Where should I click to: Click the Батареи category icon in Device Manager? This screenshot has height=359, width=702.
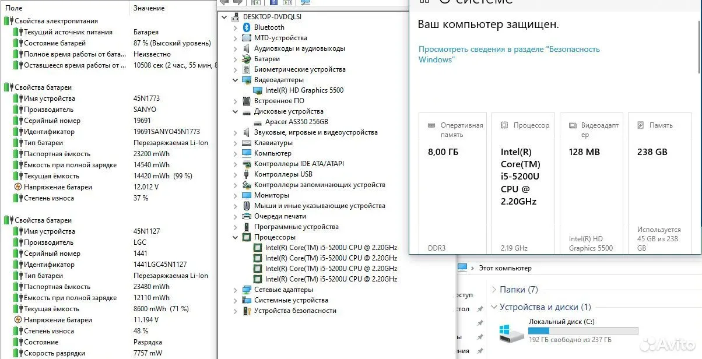(247, 59)
